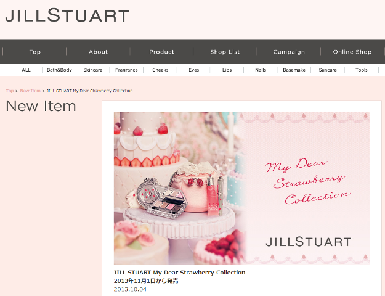
Task: Go to the Lips category
Action: [x=227, y=70]
